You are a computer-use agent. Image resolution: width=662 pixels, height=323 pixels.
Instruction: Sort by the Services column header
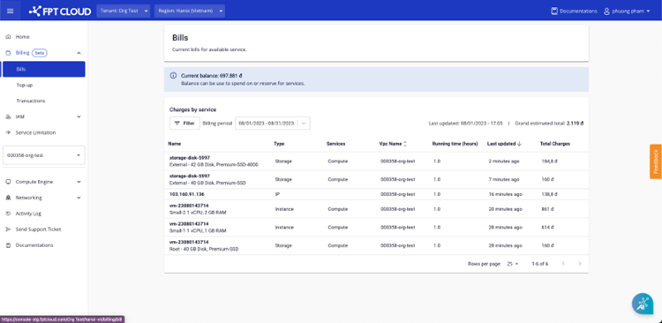[335, 144]
